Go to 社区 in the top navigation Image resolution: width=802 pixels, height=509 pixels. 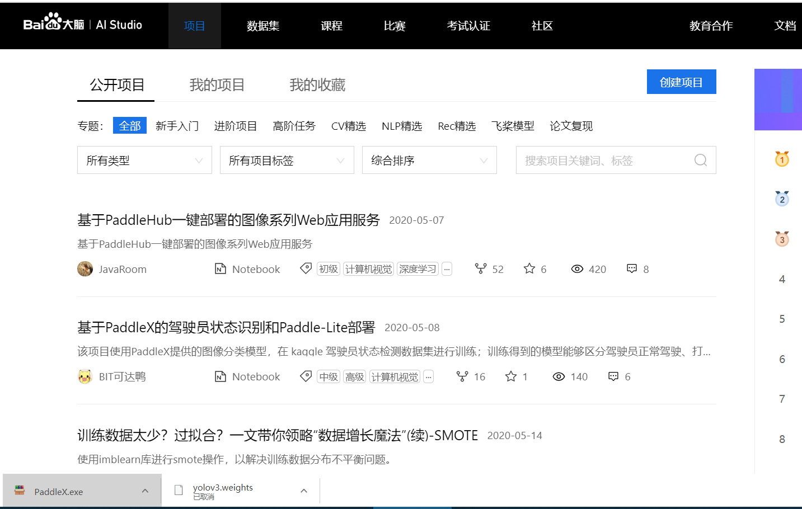542,26
